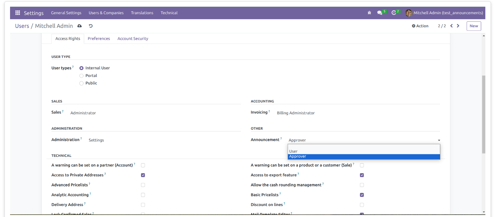Switch to the Account Security tab
This screenshot has height=217, width=494.
click(133, 39)
